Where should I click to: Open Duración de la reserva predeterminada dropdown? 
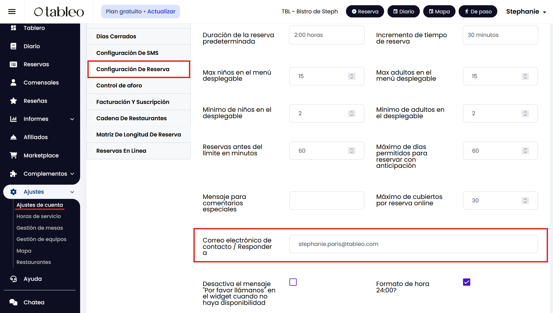pyautogui.click(x=327, y=35)
